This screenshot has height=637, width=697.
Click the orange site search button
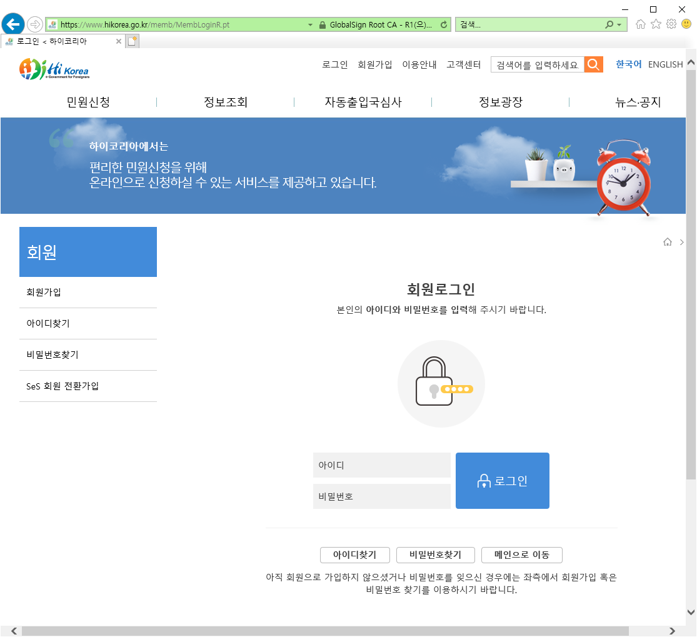(x=593, y=65)
